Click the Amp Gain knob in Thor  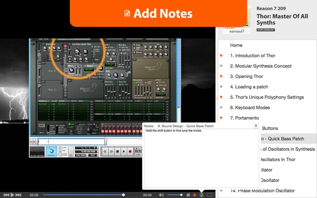click(115, 75)
